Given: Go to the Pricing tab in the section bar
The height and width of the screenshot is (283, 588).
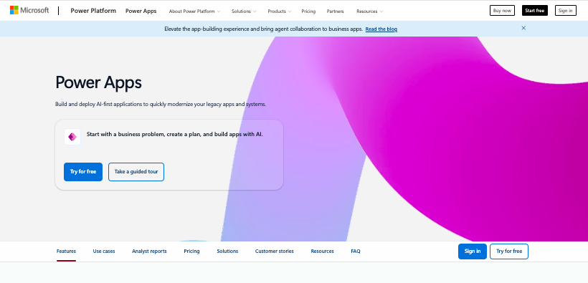Looking at the screenshot, I should click(x=191, y=251).
